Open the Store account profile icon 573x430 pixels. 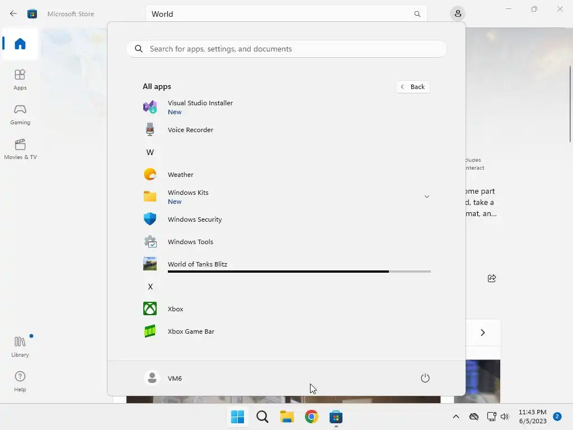(458, 14)
